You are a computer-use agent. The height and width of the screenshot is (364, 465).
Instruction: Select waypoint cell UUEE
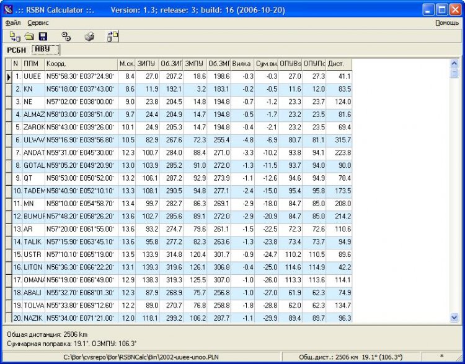point(33,77)
